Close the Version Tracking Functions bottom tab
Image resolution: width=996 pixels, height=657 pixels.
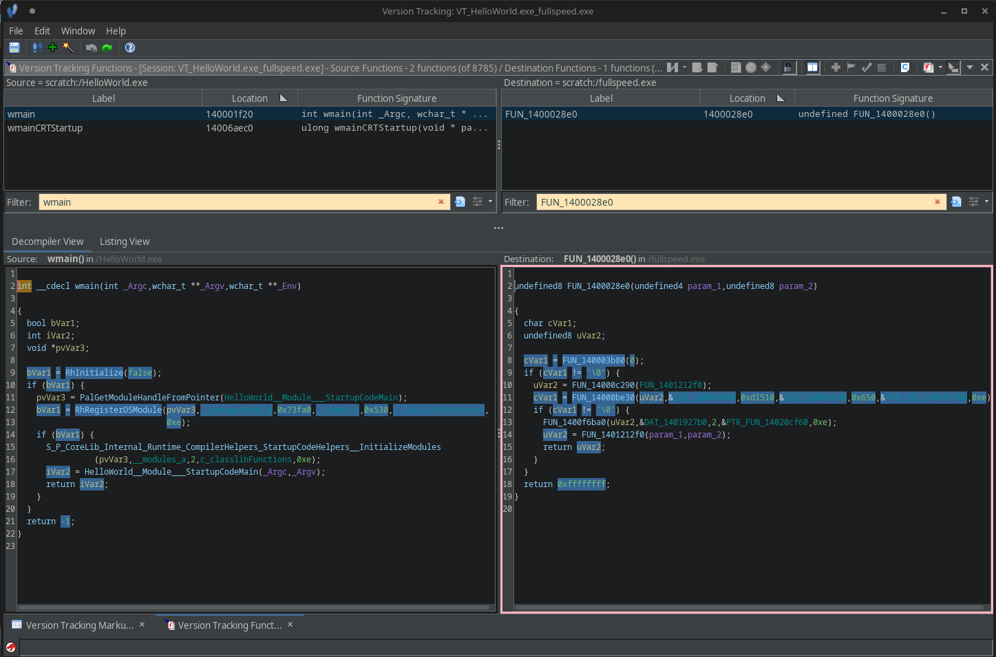(x=290, y=625)
